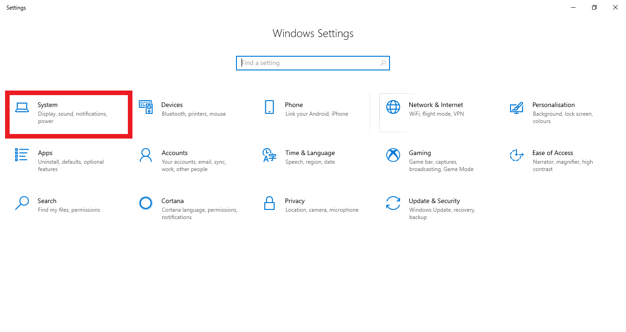Click 'Location, camera, microphone' text
The width and height of the screenshot is (626, 332).
point(322,210)
